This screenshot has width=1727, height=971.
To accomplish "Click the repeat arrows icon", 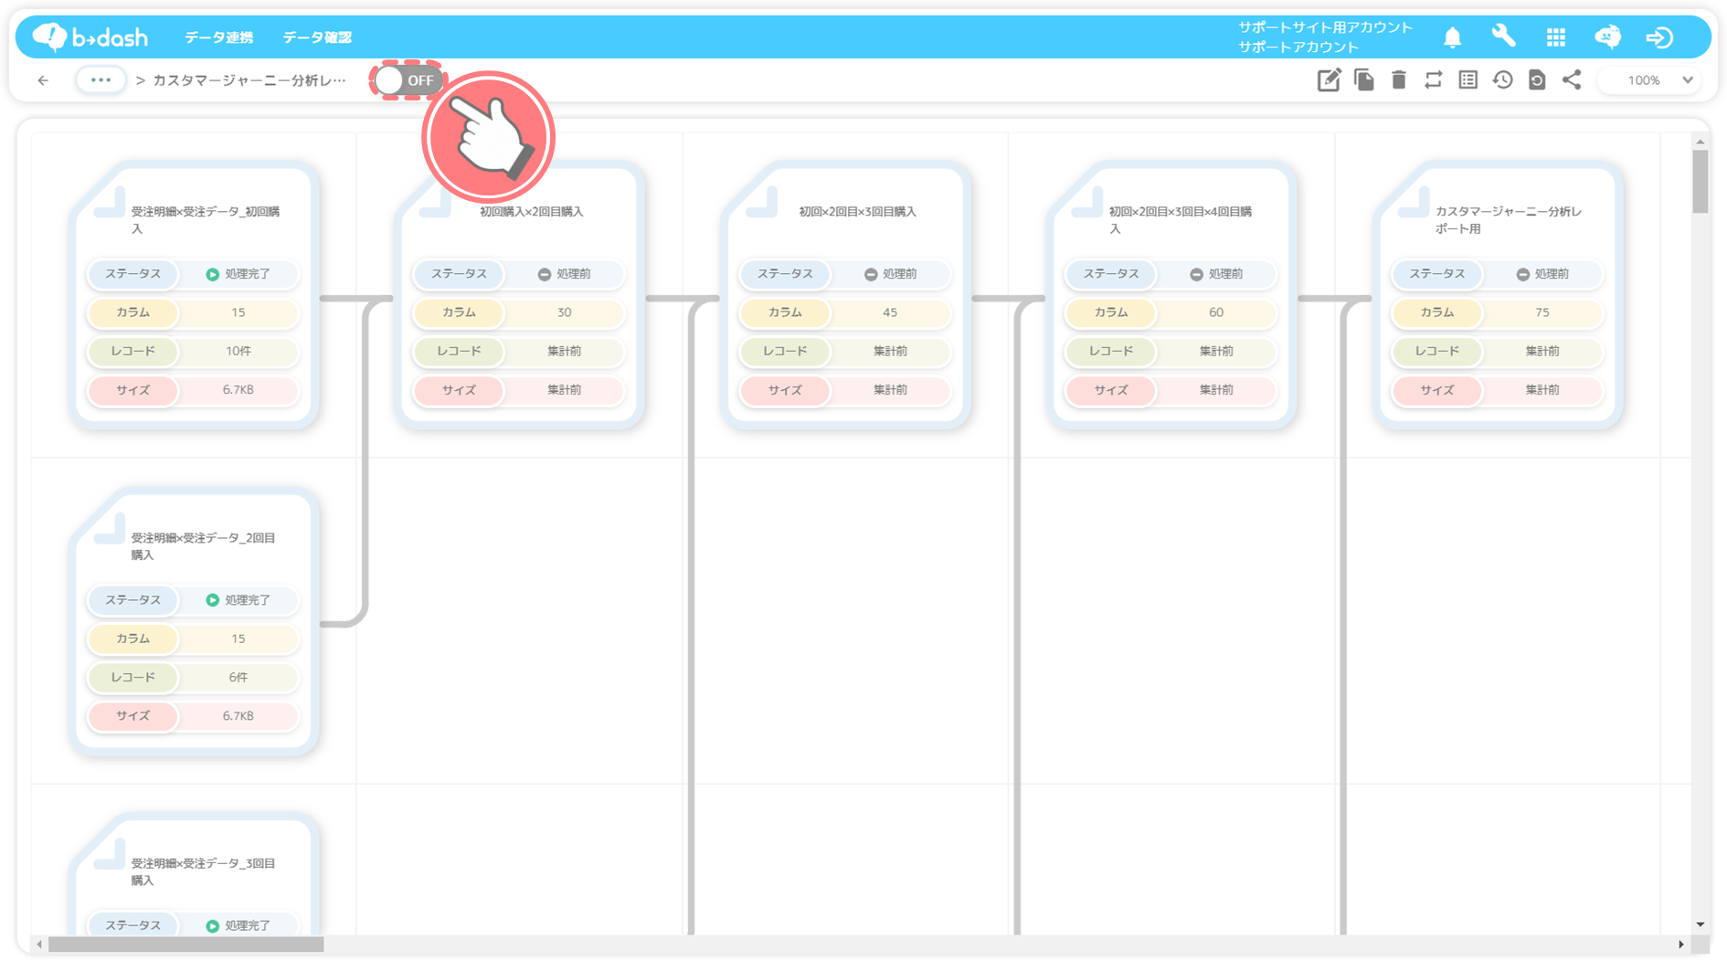I will click(x=1434, y=80).
